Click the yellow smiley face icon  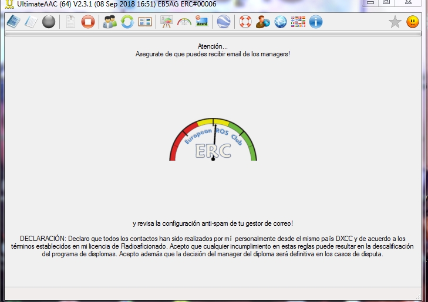413,22
